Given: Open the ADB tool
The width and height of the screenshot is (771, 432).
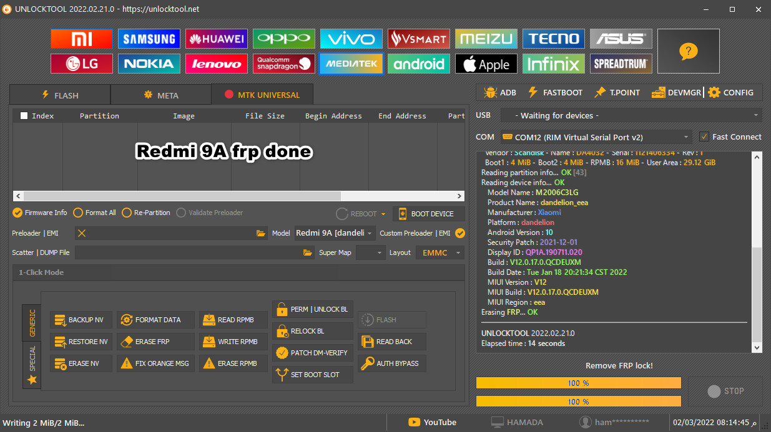Looking at the screenshot, I should point(499,92).
